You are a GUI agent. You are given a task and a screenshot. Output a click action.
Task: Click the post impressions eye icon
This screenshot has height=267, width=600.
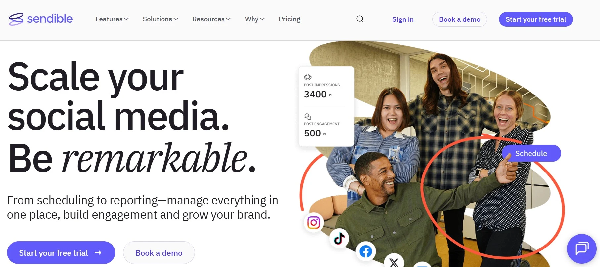point(308,77)
